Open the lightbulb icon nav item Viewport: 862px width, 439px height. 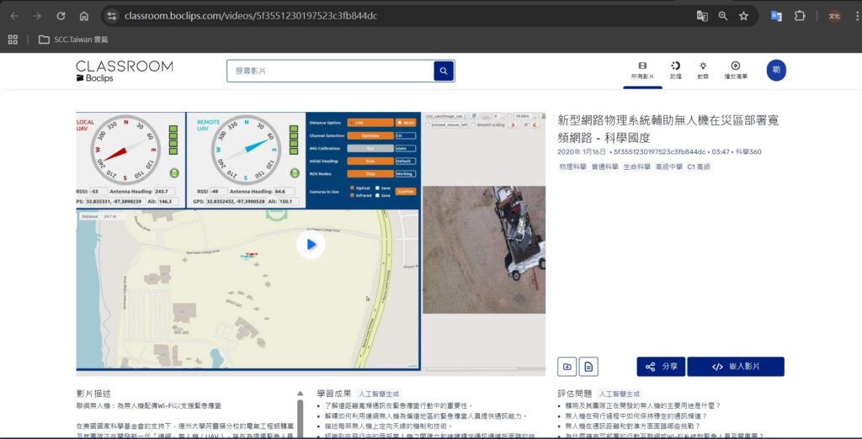(x=703, y=70)
